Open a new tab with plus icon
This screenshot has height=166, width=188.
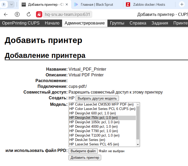coord(182,4)
